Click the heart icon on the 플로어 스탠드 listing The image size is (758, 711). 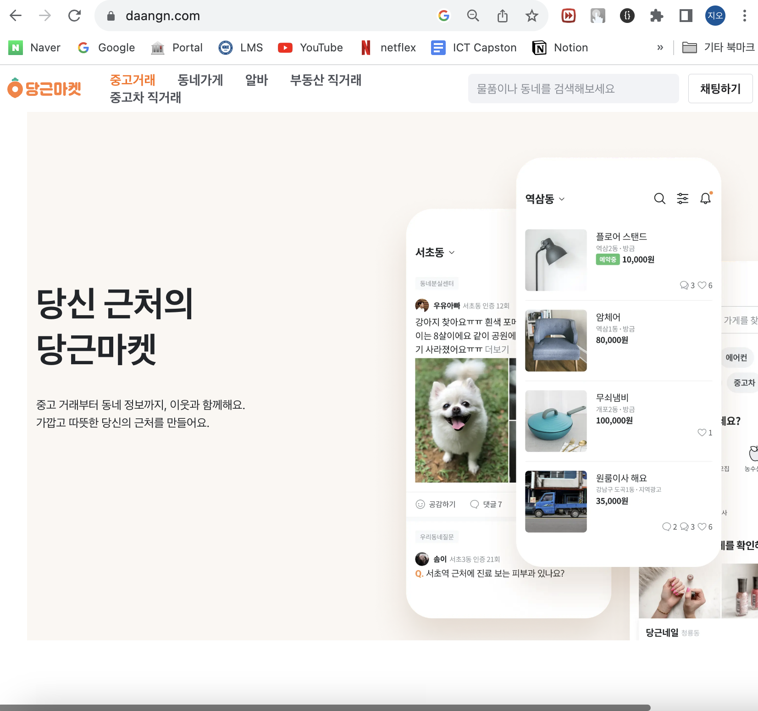coord(702,285)
